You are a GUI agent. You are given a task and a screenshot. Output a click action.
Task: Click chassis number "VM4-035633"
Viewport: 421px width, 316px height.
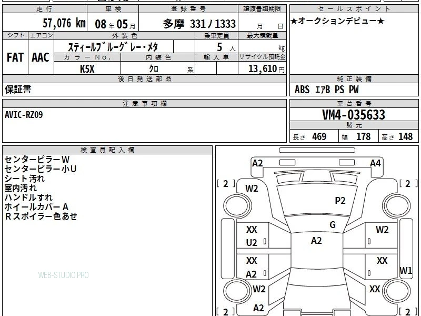click(354, 115)
